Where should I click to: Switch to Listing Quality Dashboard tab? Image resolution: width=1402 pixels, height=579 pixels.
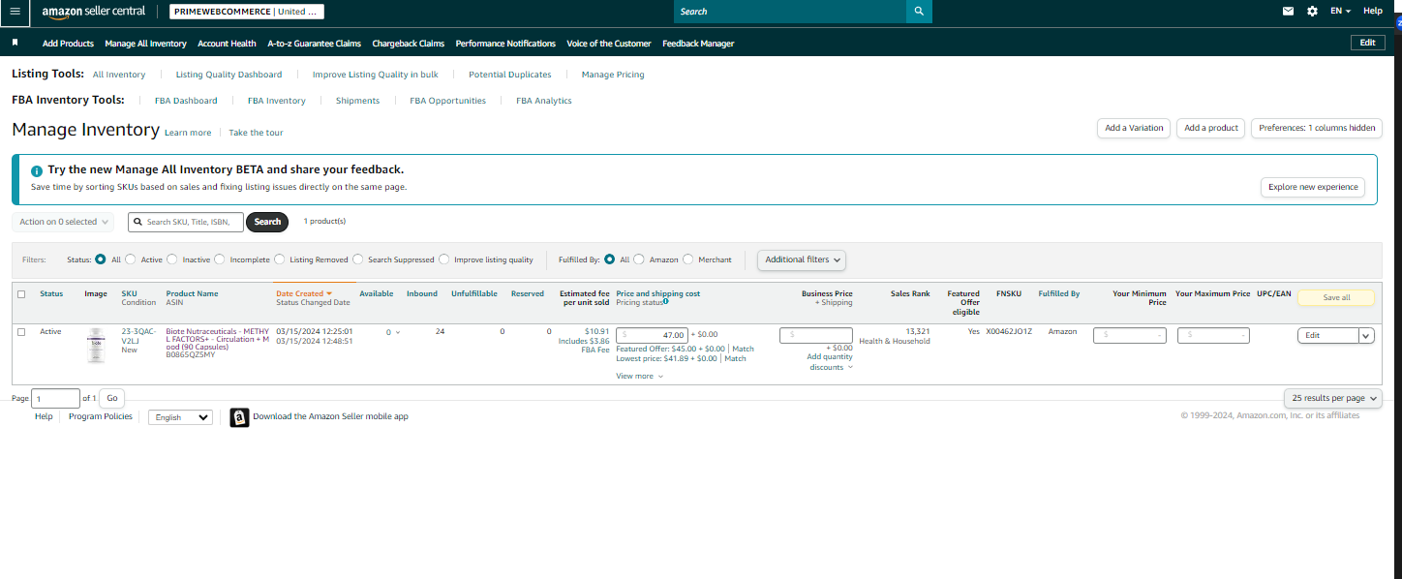click(229, 75)
